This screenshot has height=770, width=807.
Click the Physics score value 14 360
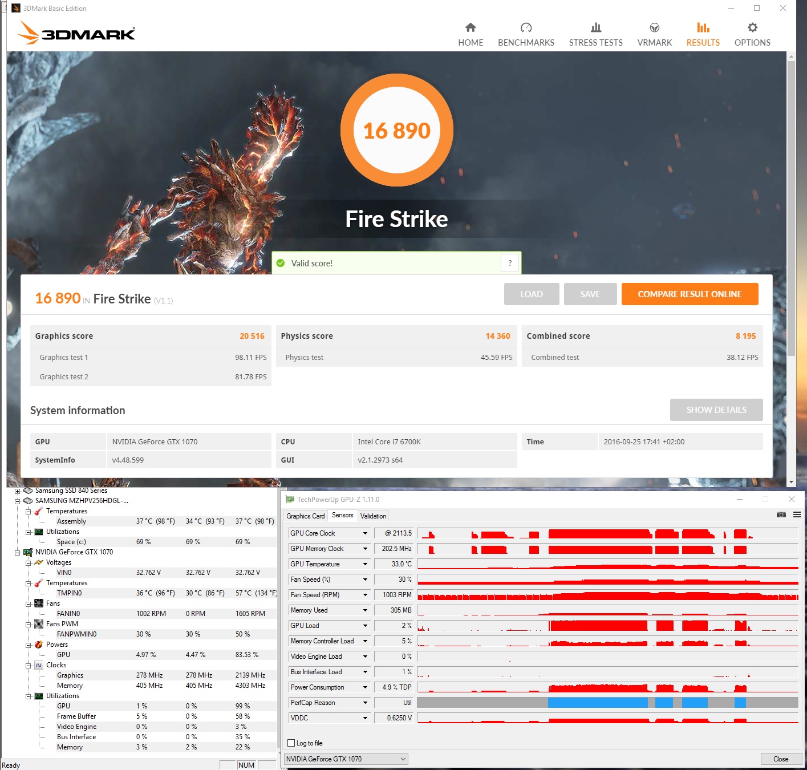498,336
